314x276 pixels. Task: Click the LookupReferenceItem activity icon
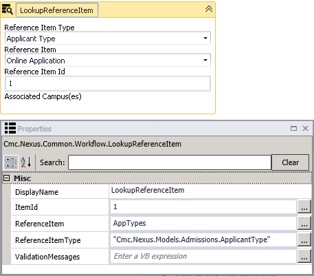(x=7, y=10)
